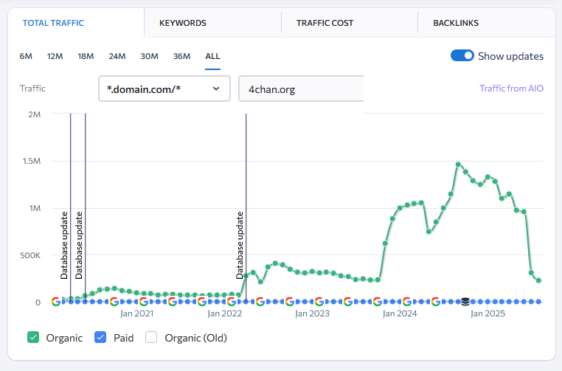
Task: Uncheck the Organic series checkbox
Action: (33, 337)
